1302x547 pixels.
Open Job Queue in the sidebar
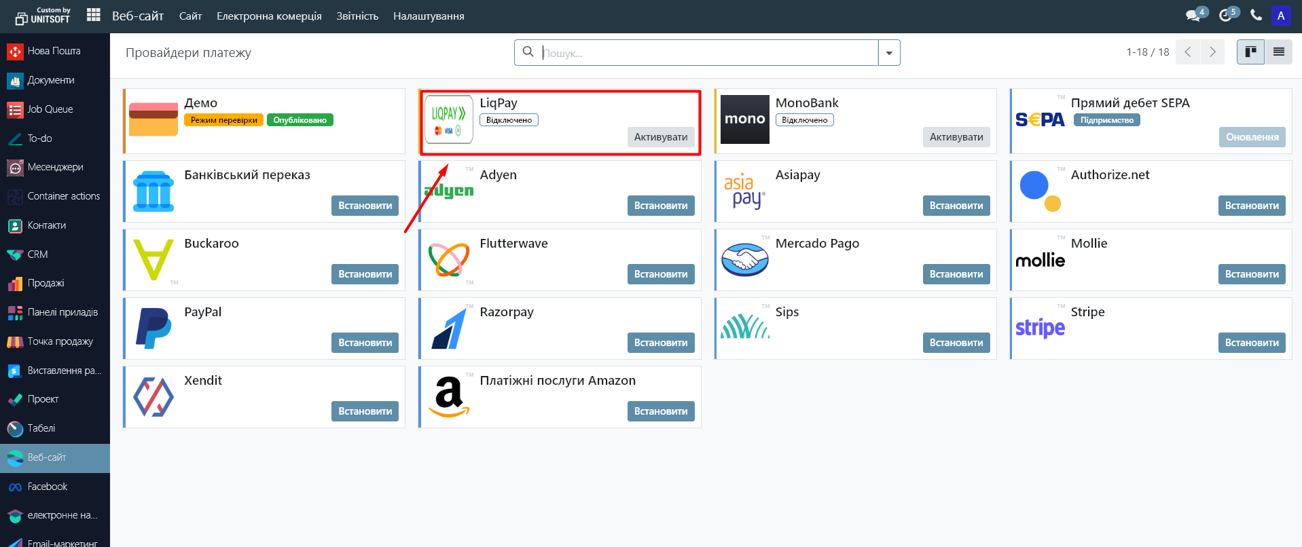click(55, 109)
